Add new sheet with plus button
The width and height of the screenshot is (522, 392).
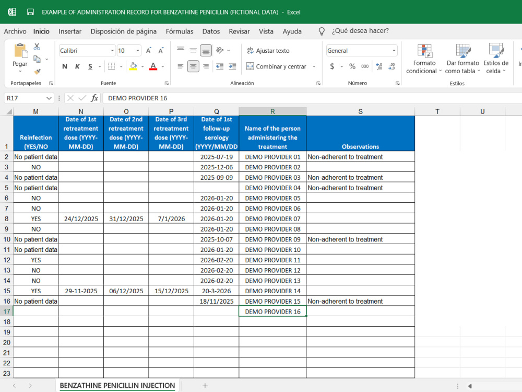[205, 386]
